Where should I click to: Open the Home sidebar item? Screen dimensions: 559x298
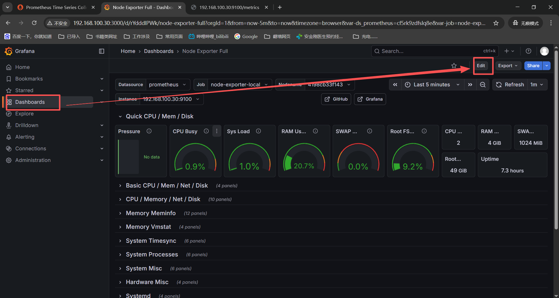(x=22, y=67)
